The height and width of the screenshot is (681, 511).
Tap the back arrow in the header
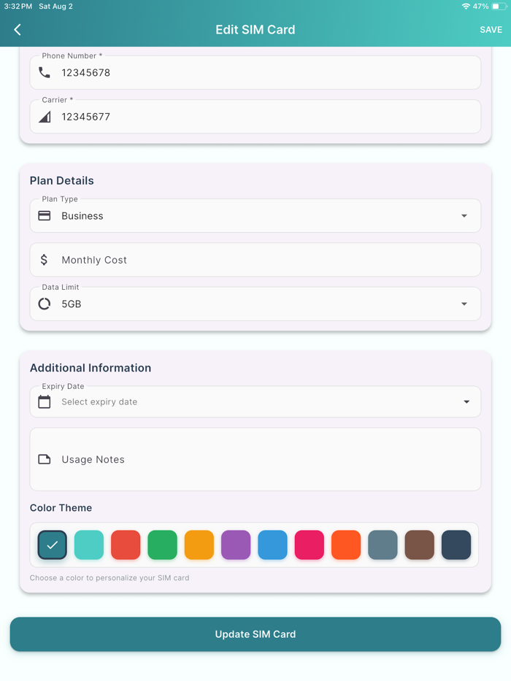pos(17,29)
